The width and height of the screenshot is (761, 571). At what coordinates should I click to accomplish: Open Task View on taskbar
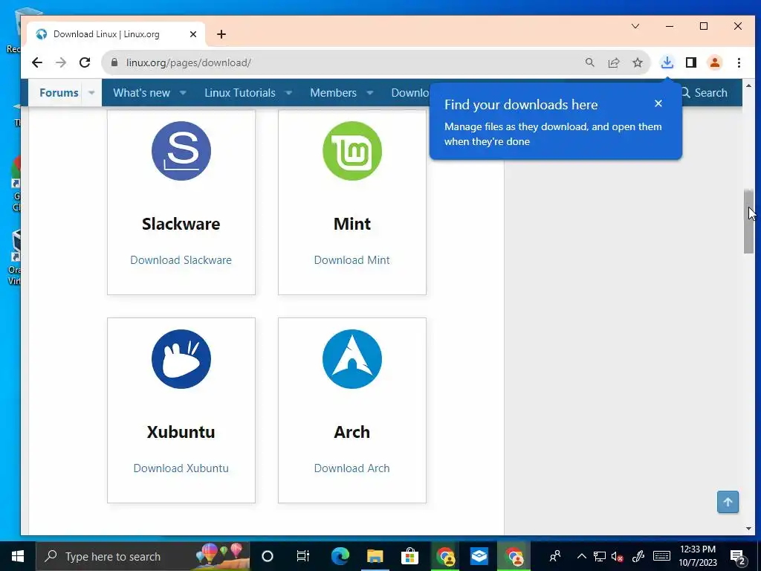(x=303, y=556)
